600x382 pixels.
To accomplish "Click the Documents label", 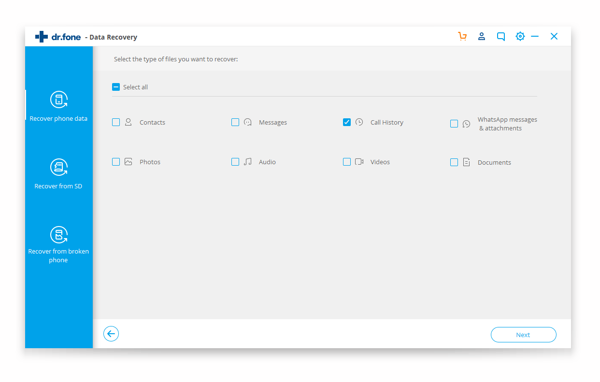I will click(x=494, y=162).
